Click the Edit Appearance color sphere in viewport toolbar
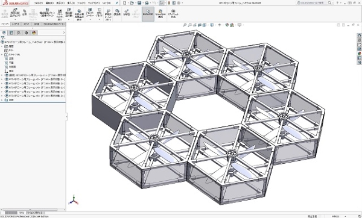Viewport: 362px width, 218px height. click(227, 25)
